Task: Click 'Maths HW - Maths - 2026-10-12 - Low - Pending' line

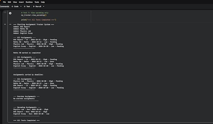Action: pyautogui.click(x=35, y=42)
